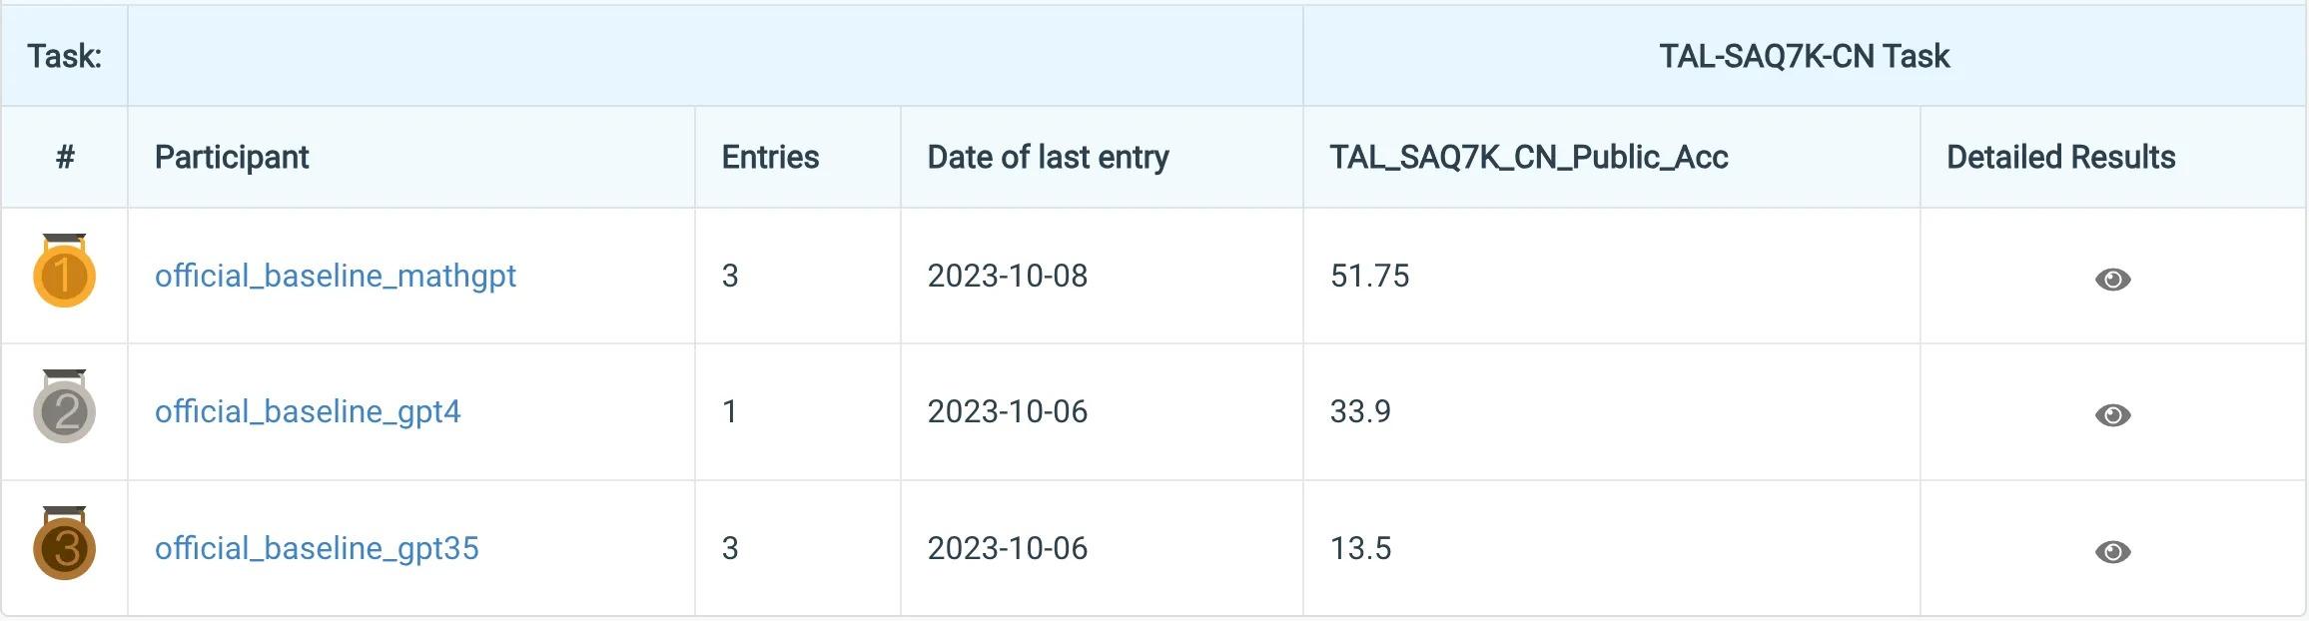Image resolution: width=2309 pixels, height=621 pixels.
Task: Sort by the Entries column header
Action: point(770,157)
